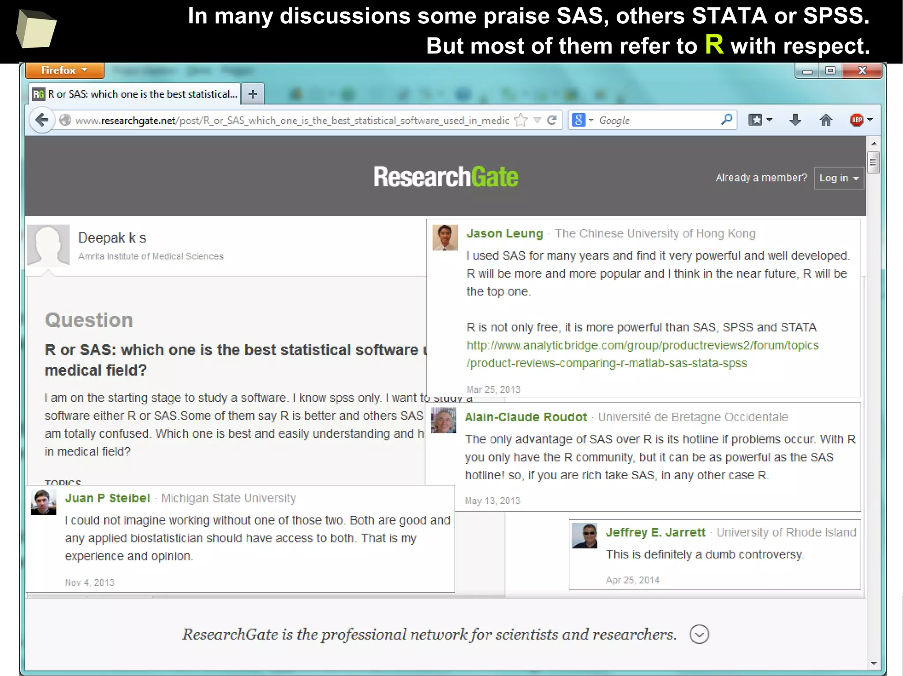Bookmark this page with the star icon

521,120
